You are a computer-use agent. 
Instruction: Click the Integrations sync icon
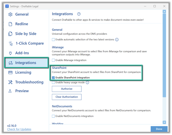pyautogui.click(x=11, y=63)
